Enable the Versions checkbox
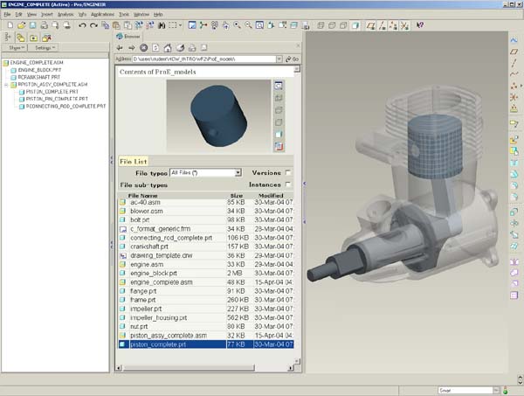 (288, 173)
